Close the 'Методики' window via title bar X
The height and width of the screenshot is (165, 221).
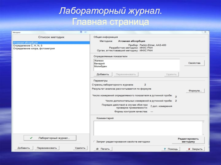point(205,32)
